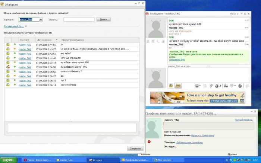Click the lightning bolt icon
This screenshot has height=163, width=261.
pyautogui.click(x=211, y=86)
